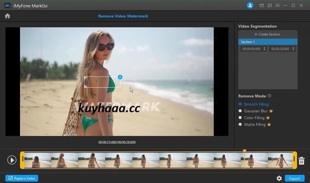Viewport: 310px width, 183px height.
Task: Click the iMyFone MarkGo logo icon
Action: (7, 5)
